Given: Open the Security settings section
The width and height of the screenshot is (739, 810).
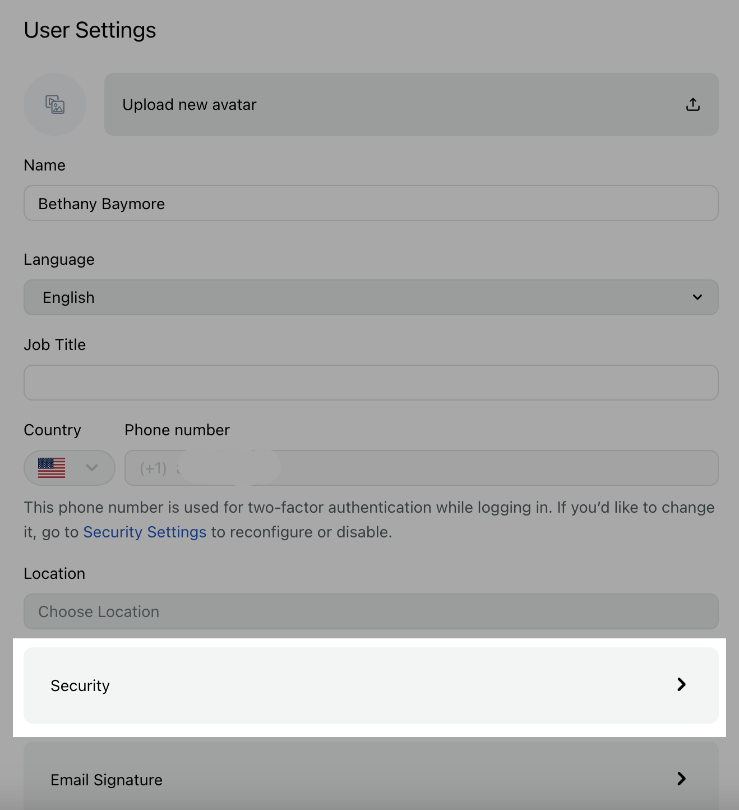Looking at the screenshot, I should [x=371, y=685].
